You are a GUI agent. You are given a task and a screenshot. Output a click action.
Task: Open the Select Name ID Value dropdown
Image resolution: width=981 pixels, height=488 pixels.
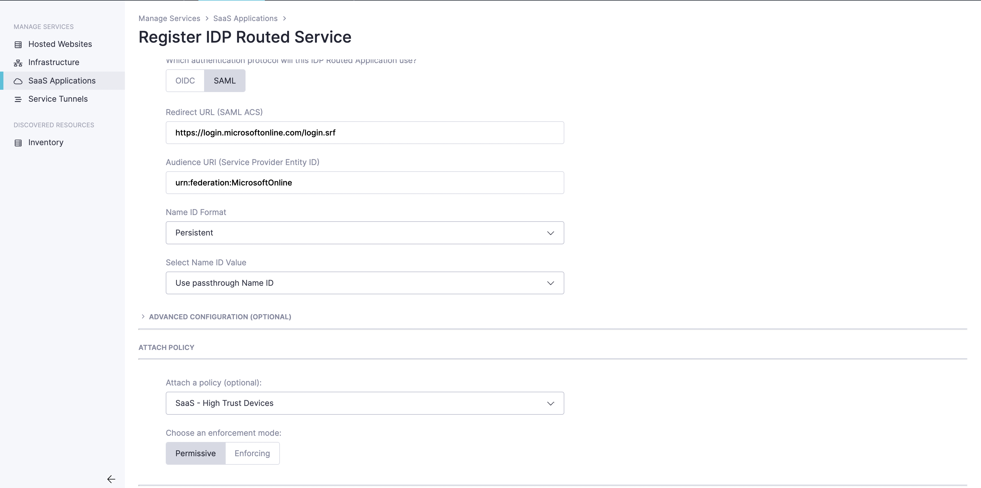(x=364, y=283)
